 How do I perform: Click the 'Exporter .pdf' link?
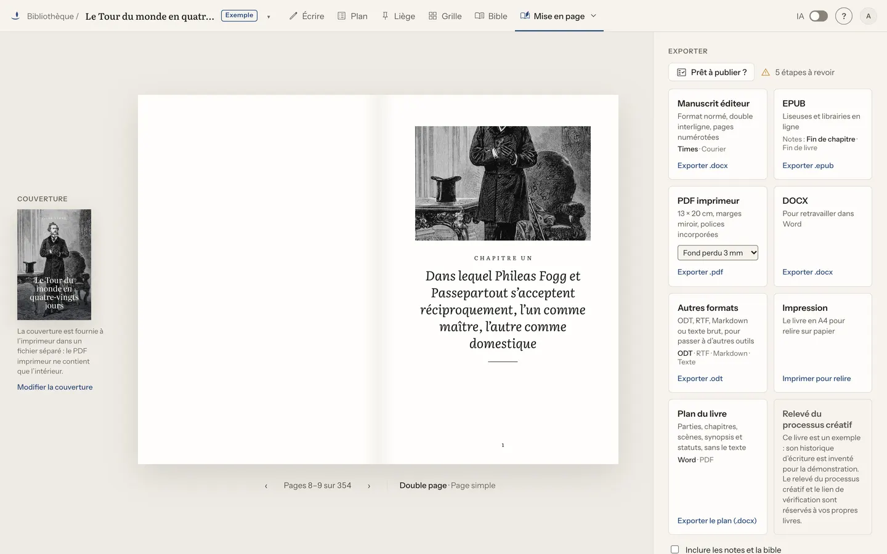(x=700, y=272)
